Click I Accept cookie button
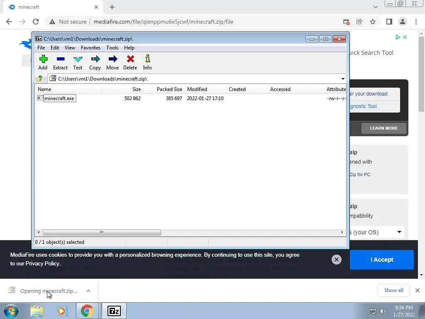Image resolution: width=425 pixels, height=319 pixels. point(382,260)
